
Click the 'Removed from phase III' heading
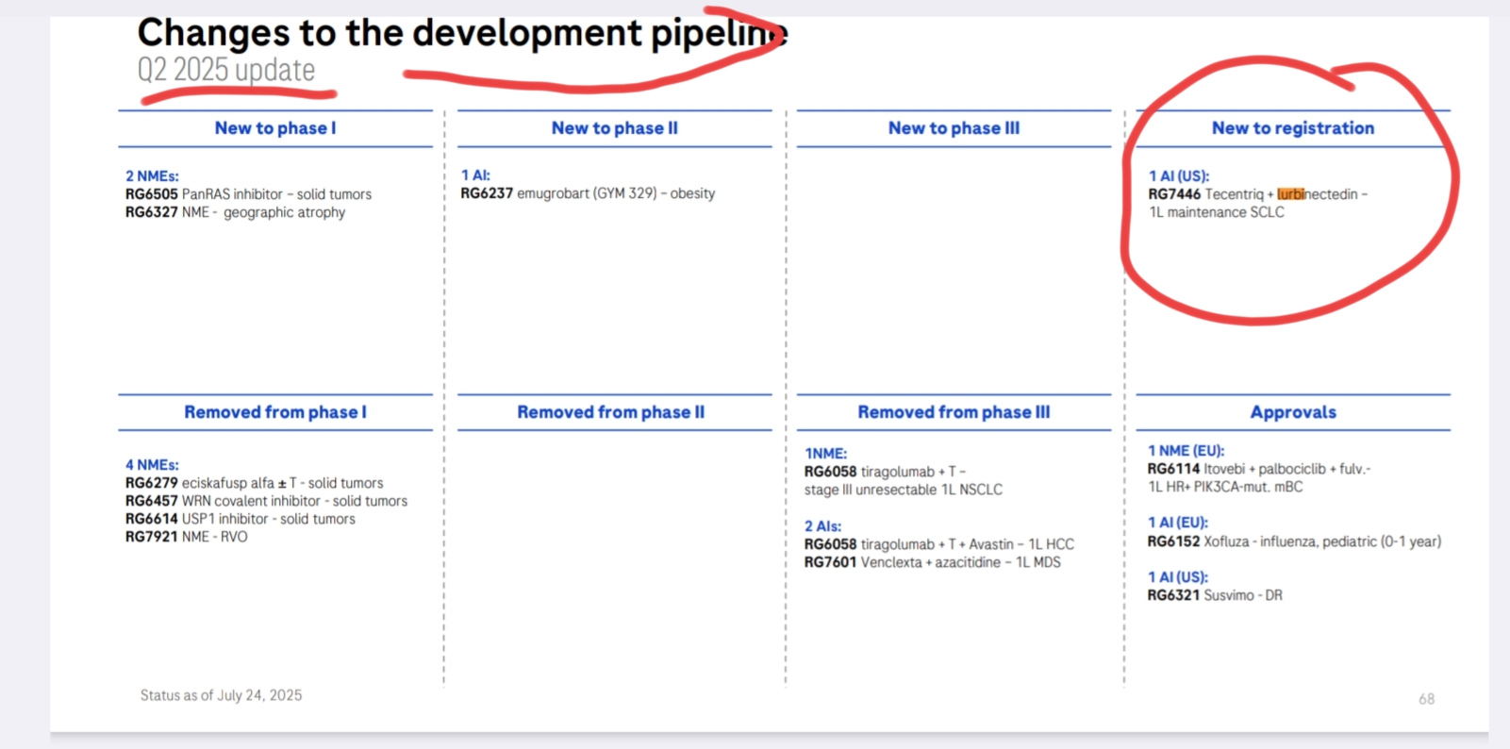pos(954,412)
